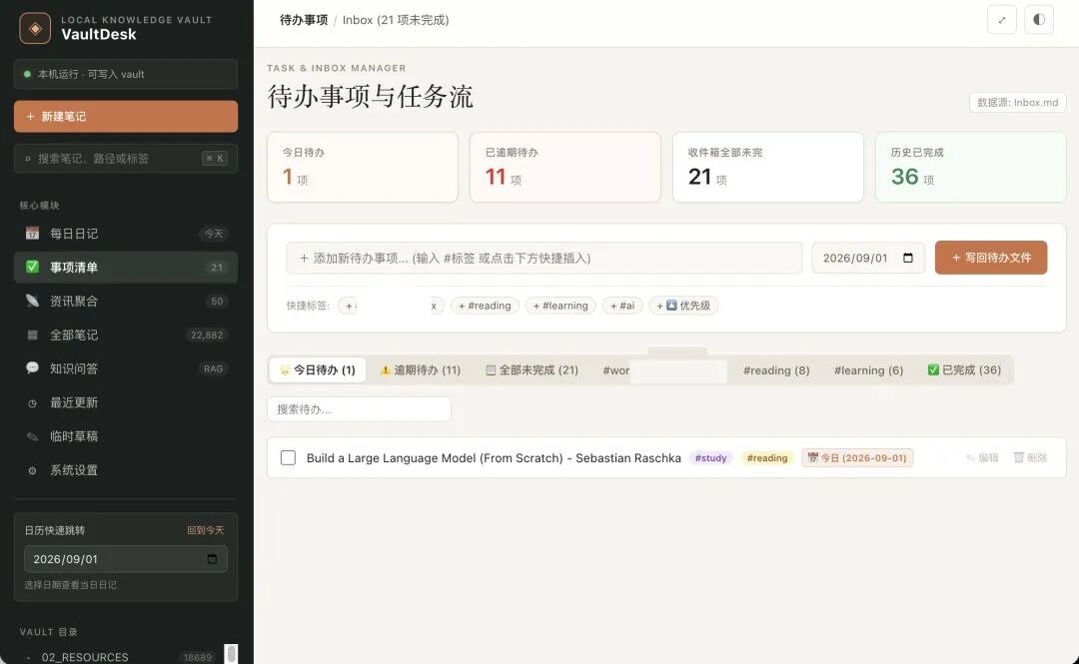Viewport: 1079px width, 664px height.
Task: Click the 数据源: Inbox.md badge
Action: pyautogui.click(x=1018, y=102)
